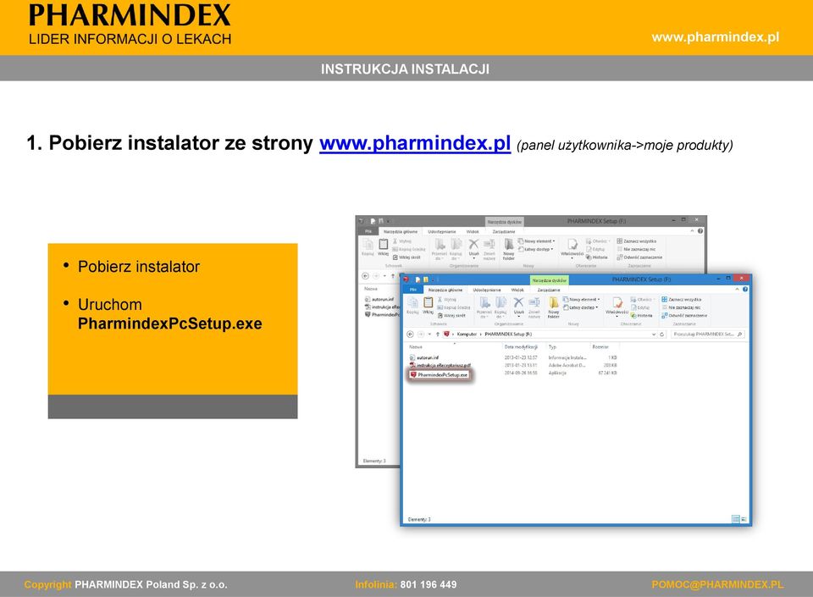Select autorun.inf in front blue window
The image size is (813, 597).
click(x=424, y=357)
